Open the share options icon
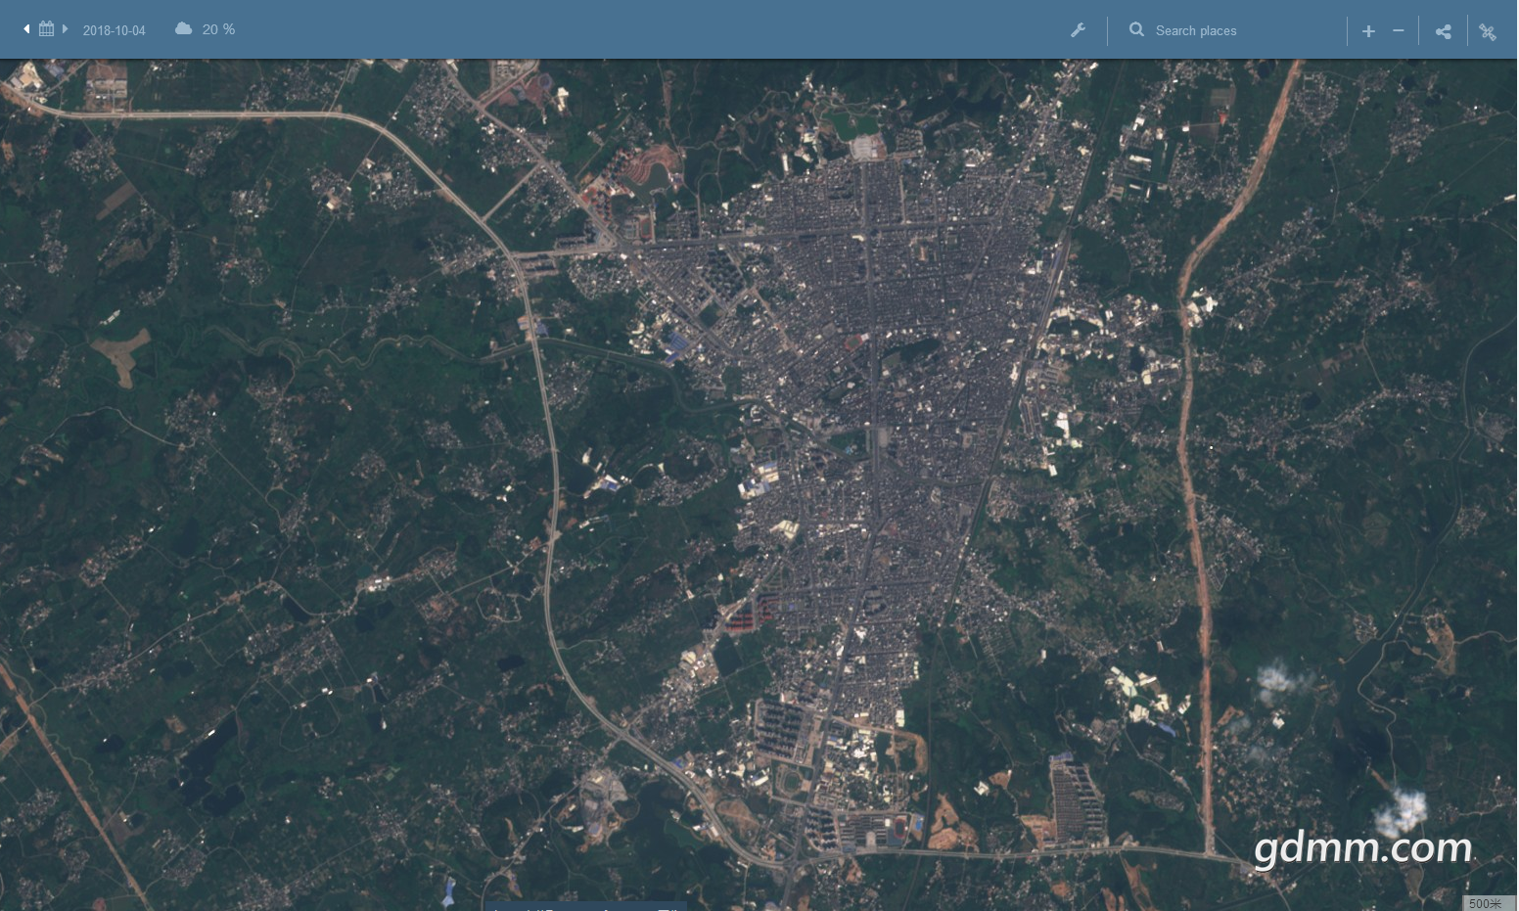 click(1443, 31)
